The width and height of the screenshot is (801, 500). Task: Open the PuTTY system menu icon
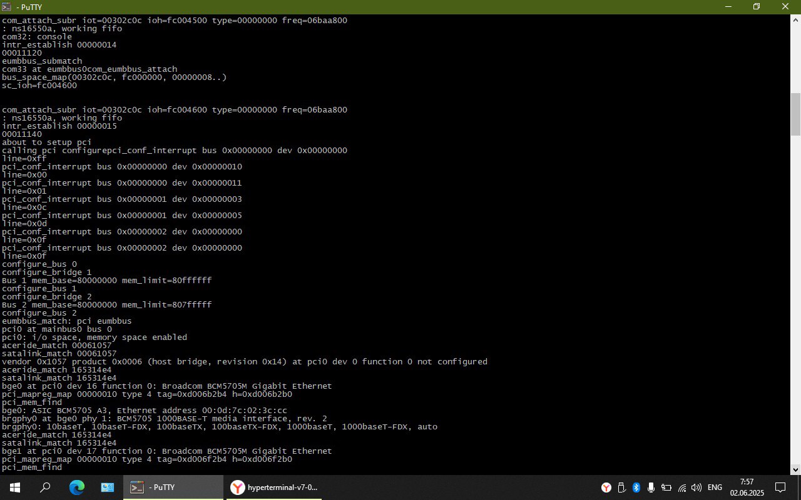coord(6,7)
